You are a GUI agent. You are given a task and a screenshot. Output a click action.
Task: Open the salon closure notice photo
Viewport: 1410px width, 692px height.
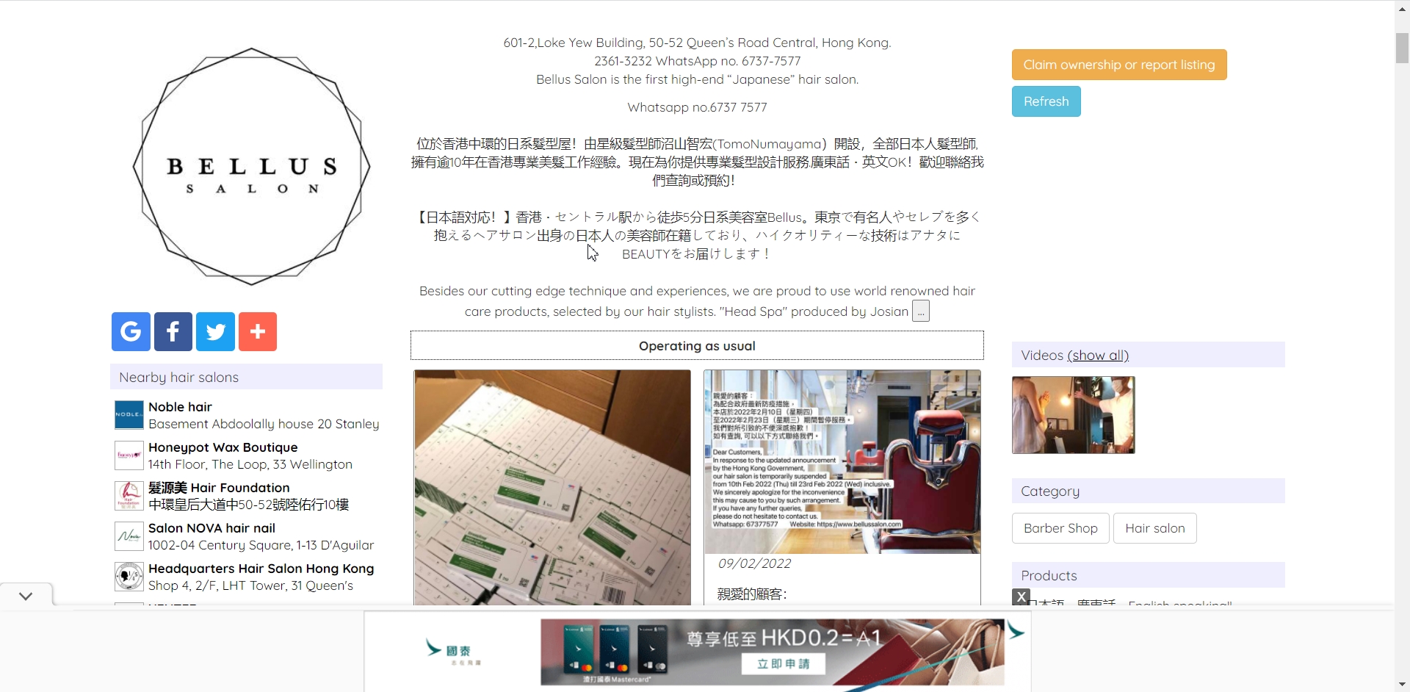tap(842, 461)
